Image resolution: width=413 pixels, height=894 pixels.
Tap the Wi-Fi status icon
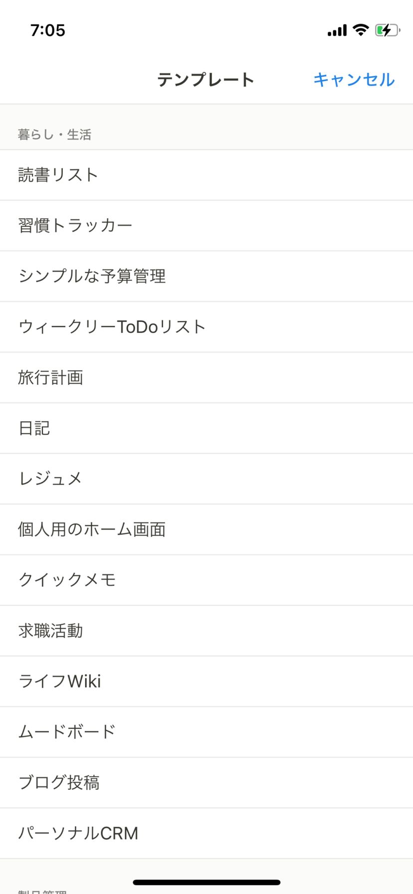pyautogui.click(x=360, y=30)
